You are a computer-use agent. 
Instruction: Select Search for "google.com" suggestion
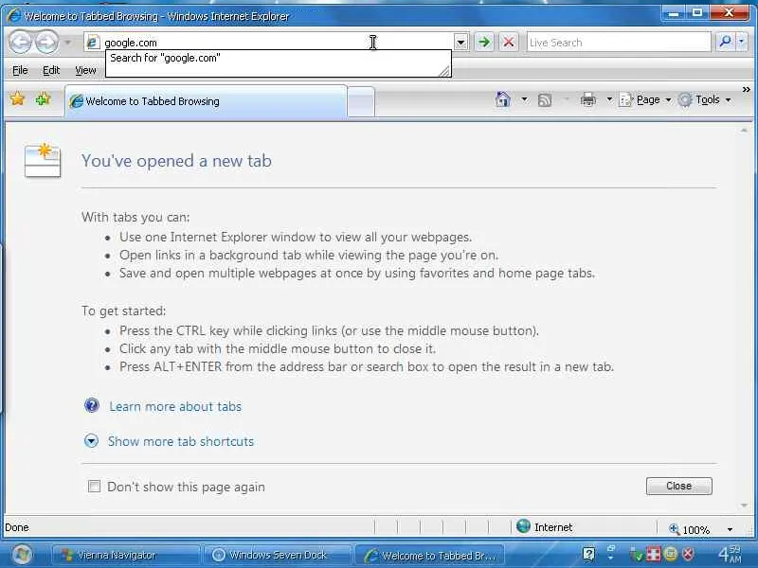[165, 58]
